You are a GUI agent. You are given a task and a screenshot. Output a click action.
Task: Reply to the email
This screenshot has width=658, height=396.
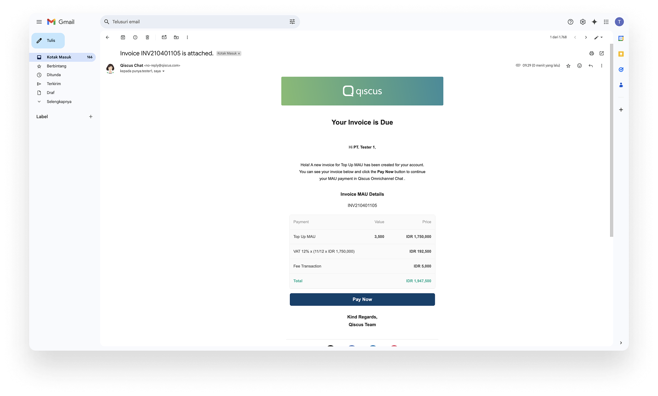click(x=591, y=66)
